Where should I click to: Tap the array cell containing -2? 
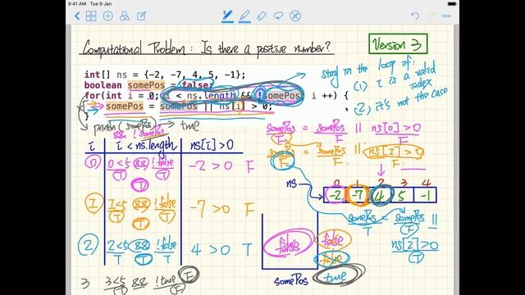(335, 195)
